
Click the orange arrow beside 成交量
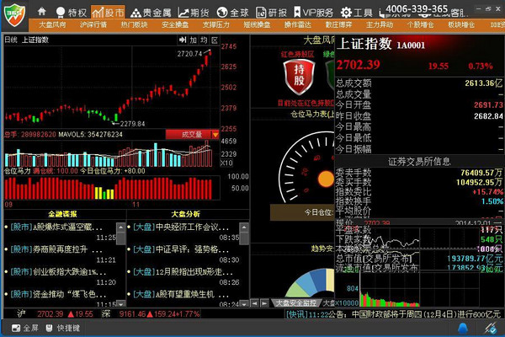(x=215, y=135)
